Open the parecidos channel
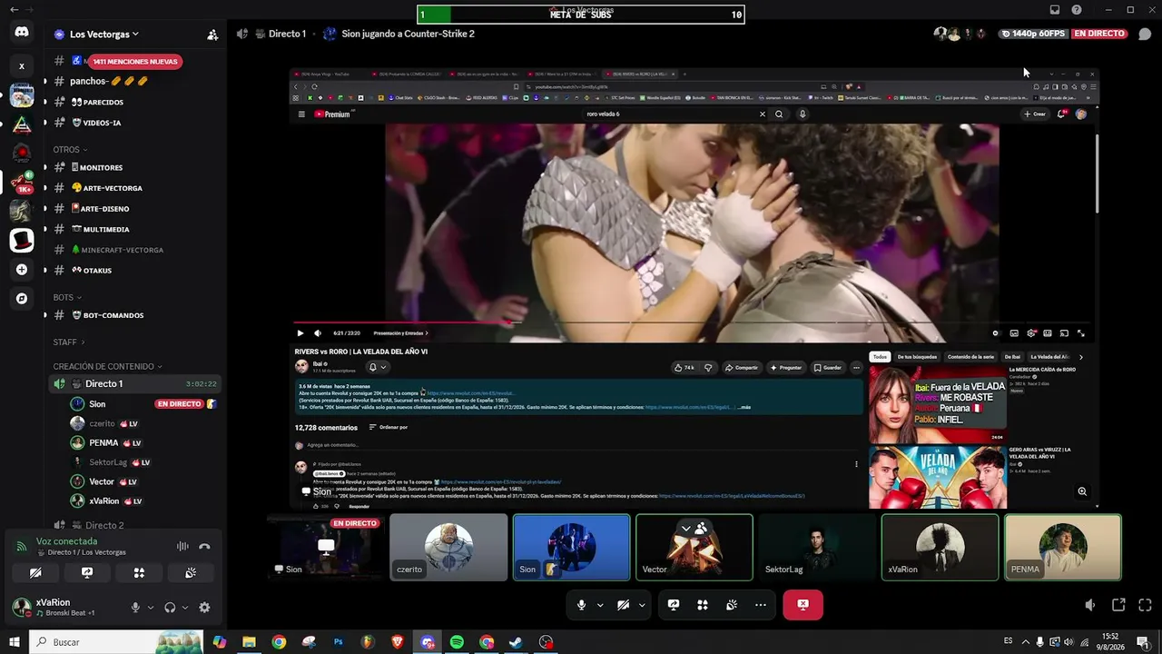 135,102
